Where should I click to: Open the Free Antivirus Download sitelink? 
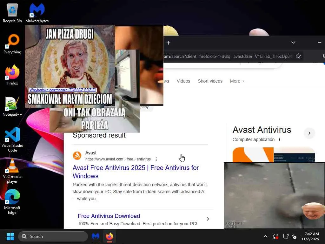click(109, 216)
